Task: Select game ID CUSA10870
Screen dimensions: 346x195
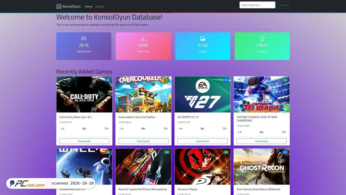Action: tap(125, 122)
